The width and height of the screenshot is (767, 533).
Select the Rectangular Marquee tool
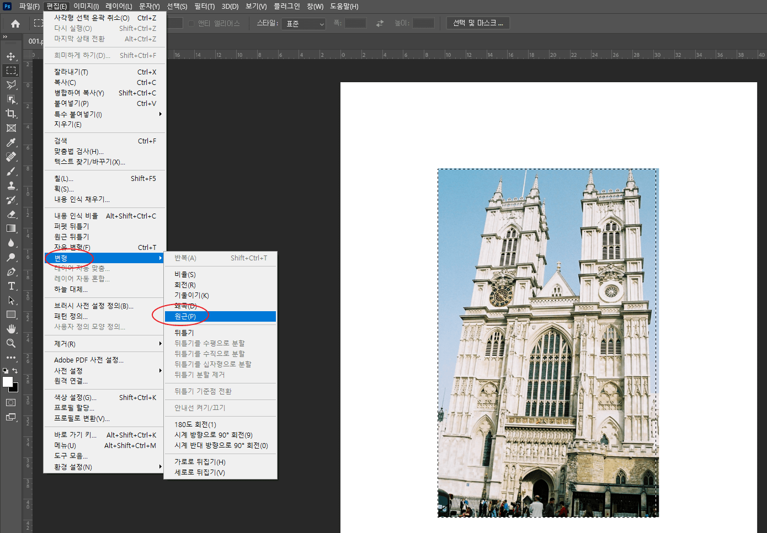tap(11, 71)
